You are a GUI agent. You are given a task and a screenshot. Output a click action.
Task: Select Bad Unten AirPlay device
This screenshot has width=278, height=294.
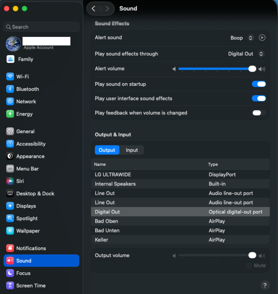(180, 230)
